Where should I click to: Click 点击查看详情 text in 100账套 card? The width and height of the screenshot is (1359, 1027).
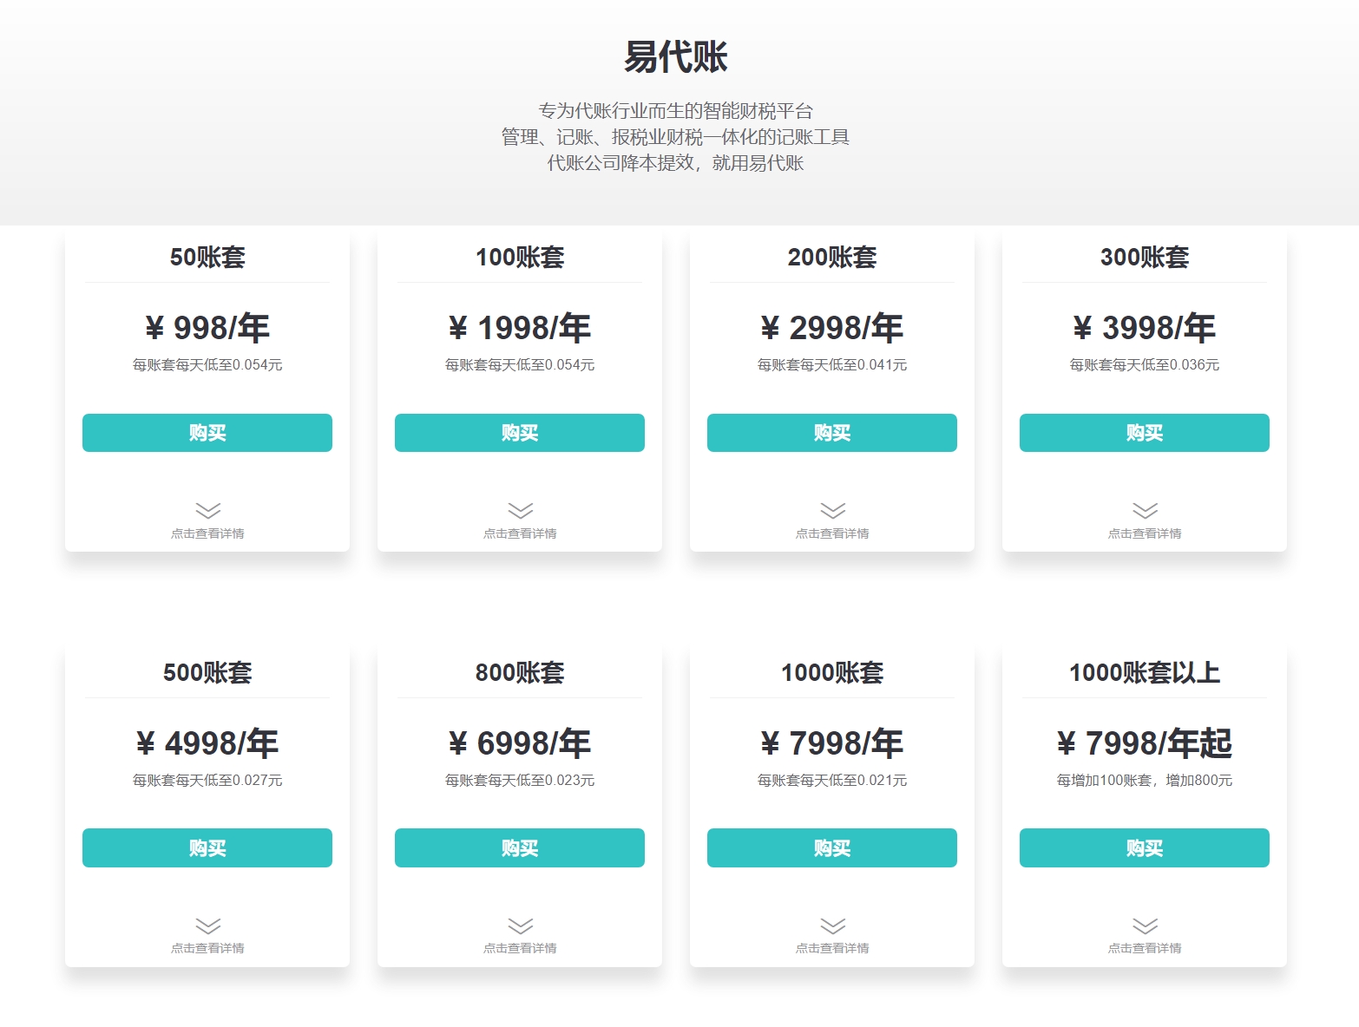[x=520, y=533]
